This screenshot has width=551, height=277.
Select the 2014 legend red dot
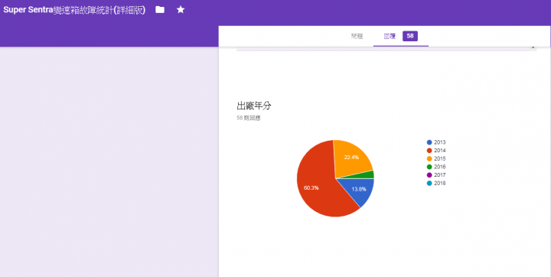pyautogui.click(x=429, y=151)
